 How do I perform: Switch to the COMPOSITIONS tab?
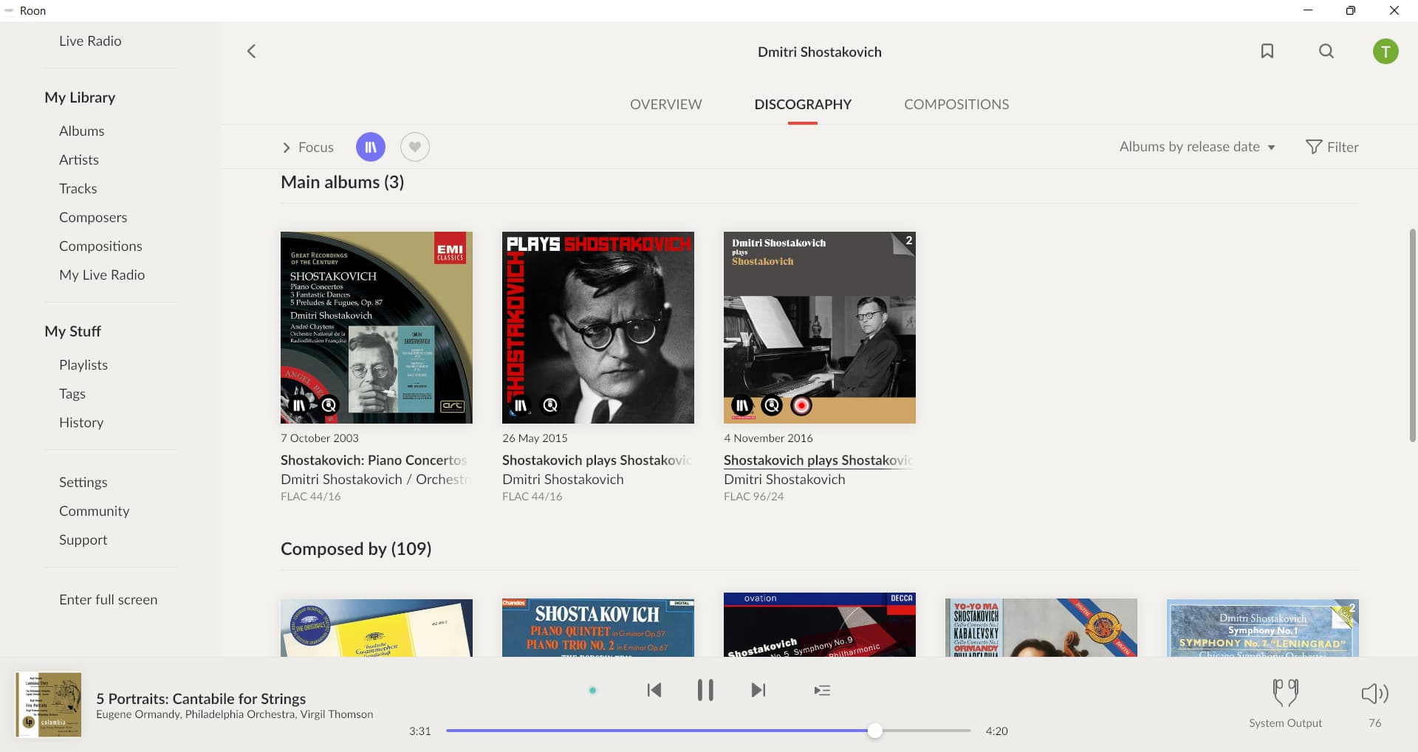[x=956, y=104]
